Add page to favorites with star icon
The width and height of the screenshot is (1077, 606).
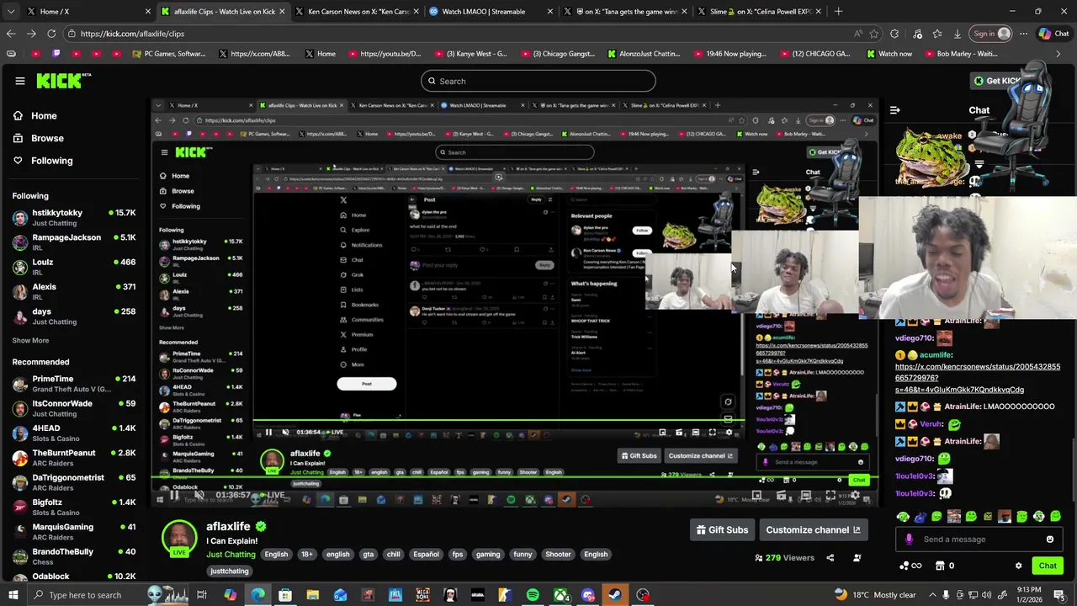[x=874, y=34]
